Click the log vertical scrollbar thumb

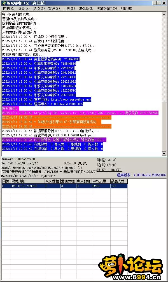[x=164, y=126]
